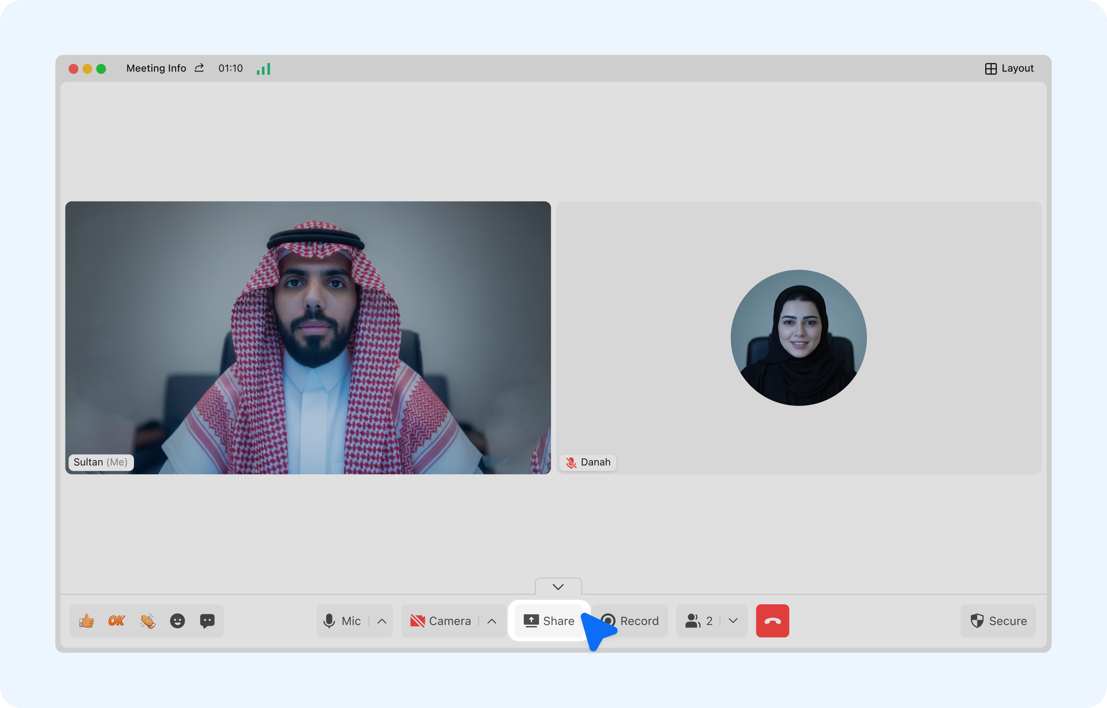Send the OK reaction

click(x=116, y=621)
